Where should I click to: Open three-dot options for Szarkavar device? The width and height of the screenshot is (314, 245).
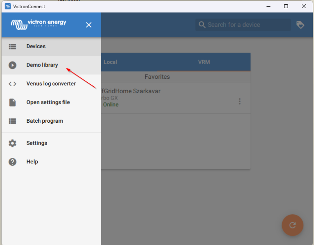pos(239,102)
